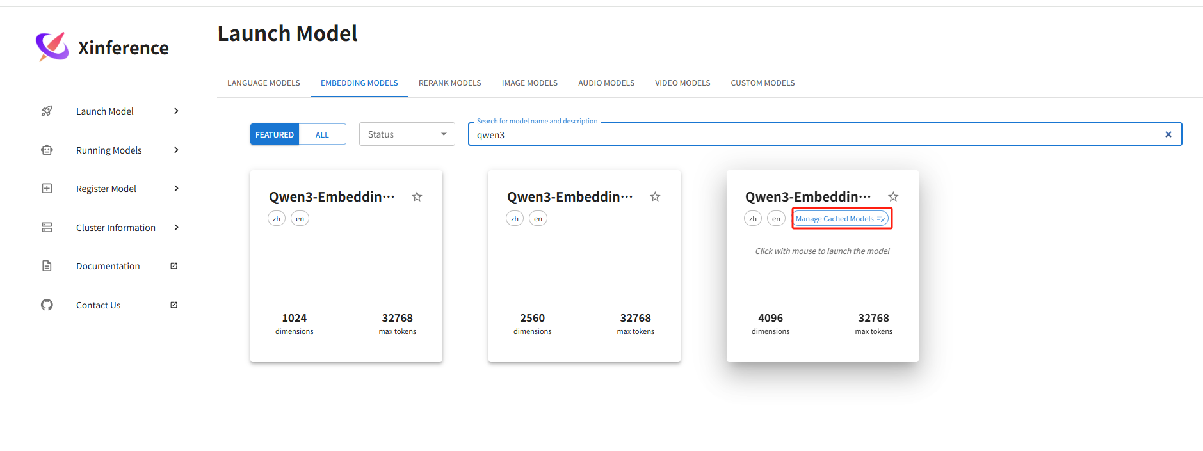This screenshot has width=1203, height=451.
Task: Click the zh tag on 4096-dimension card
Action: [753, 219]
